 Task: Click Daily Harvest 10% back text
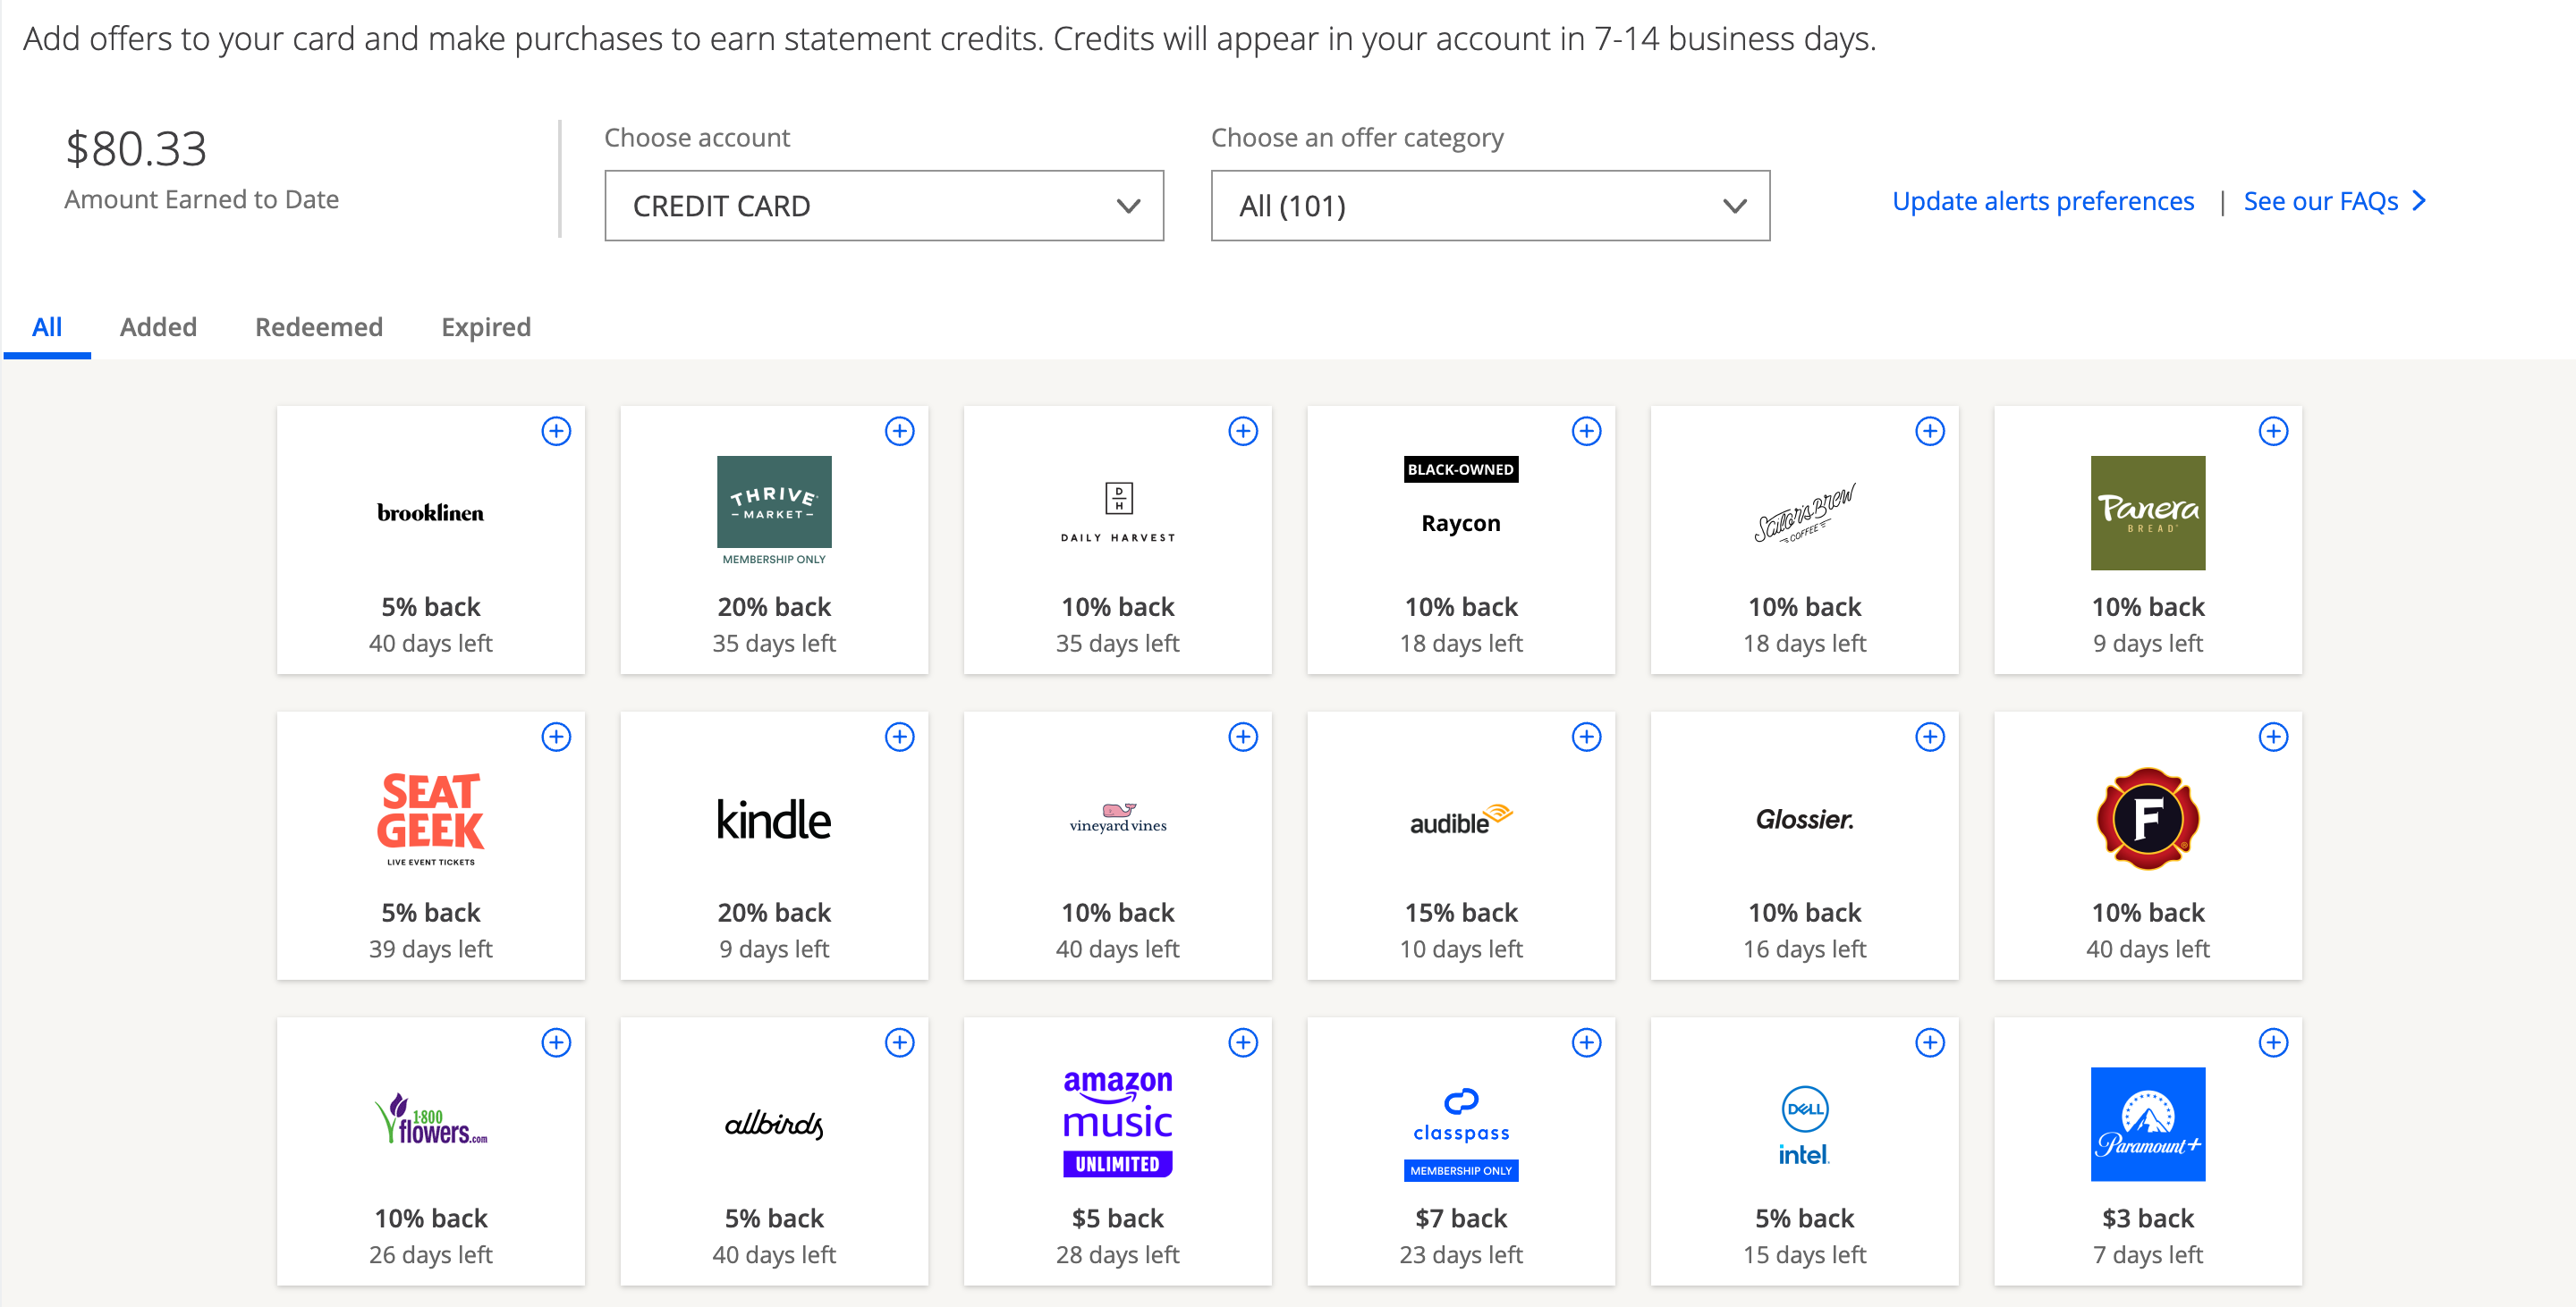1117,606
